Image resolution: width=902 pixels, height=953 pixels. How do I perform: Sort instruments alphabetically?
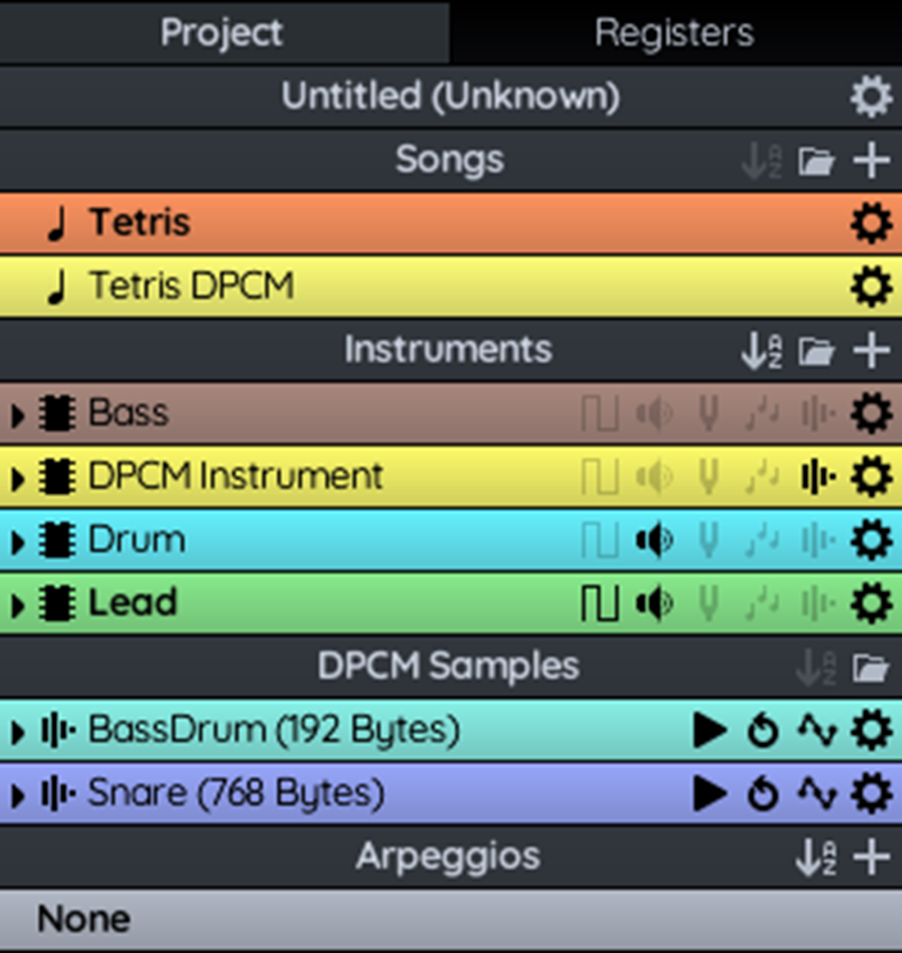coord(761,351)
